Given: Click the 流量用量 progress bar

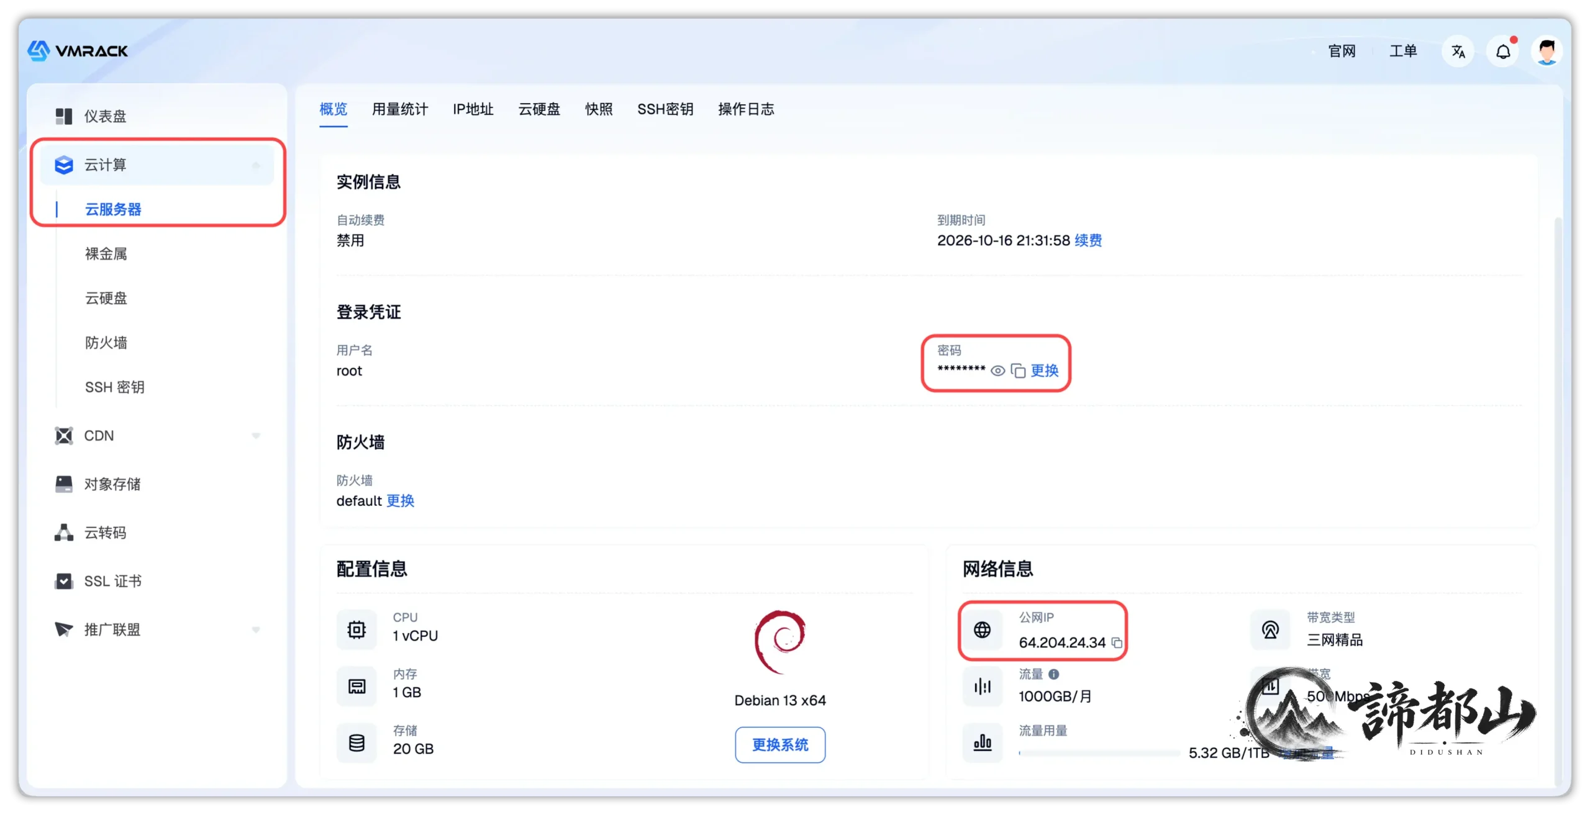Looking at the screenshot, I should tap(1099, 754).
